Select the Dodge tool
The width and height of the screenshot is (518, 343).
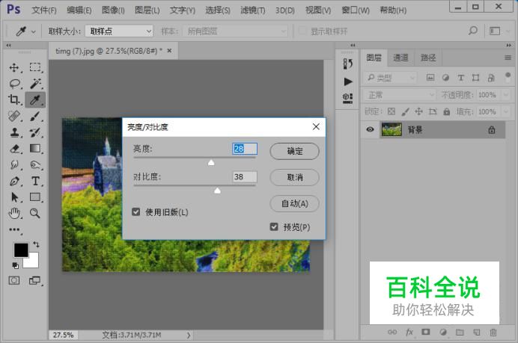click(35, 164)
